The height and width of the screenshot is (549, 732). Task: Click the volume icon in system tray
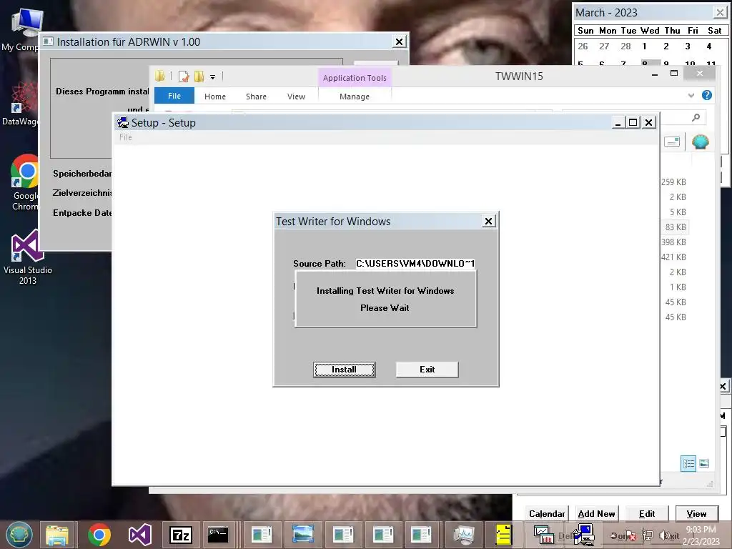pos(663,535)
